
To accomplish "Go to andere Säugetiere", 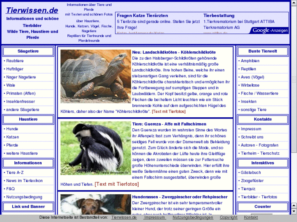I will (22, 110).
